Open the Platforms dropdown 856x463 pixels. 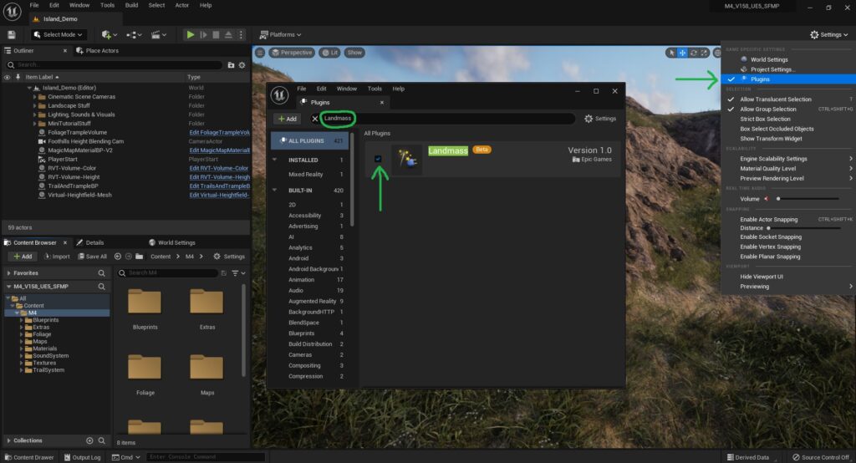coord(280,34)
